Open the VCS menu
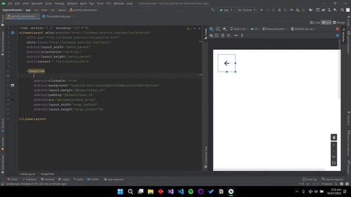The height and width of the screenshot is (197, 351). click(x=109, y=4)
